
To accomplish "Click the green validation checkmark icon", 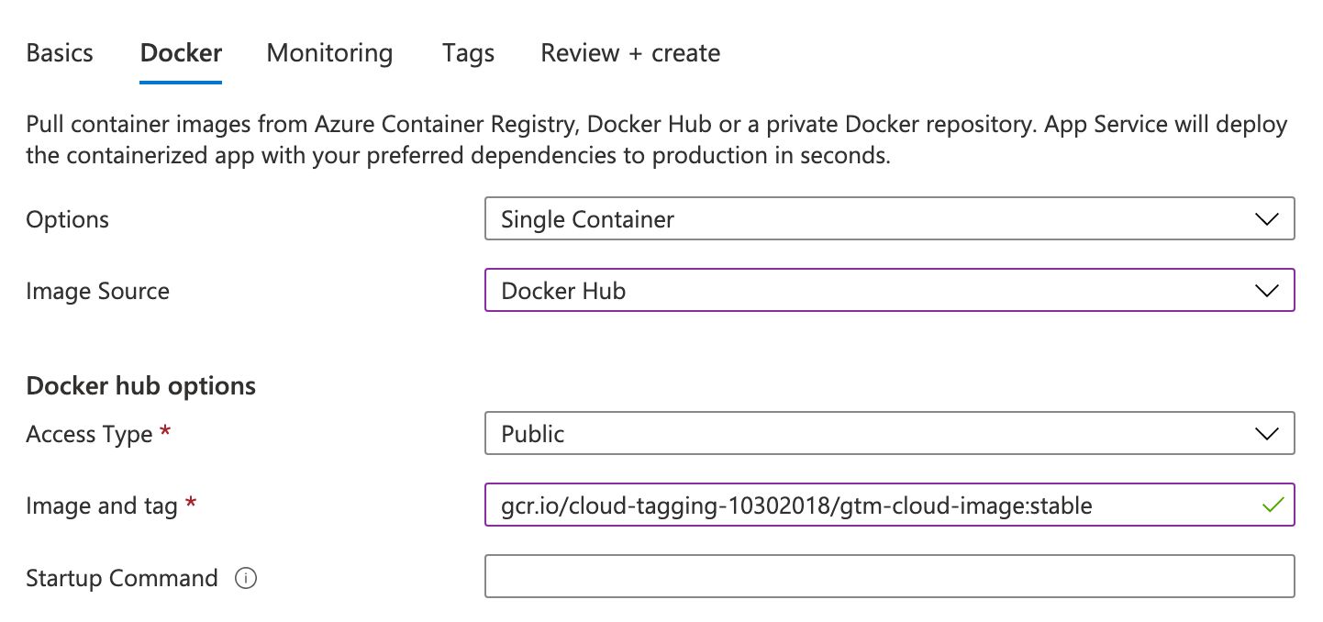I will (1271, 505).
